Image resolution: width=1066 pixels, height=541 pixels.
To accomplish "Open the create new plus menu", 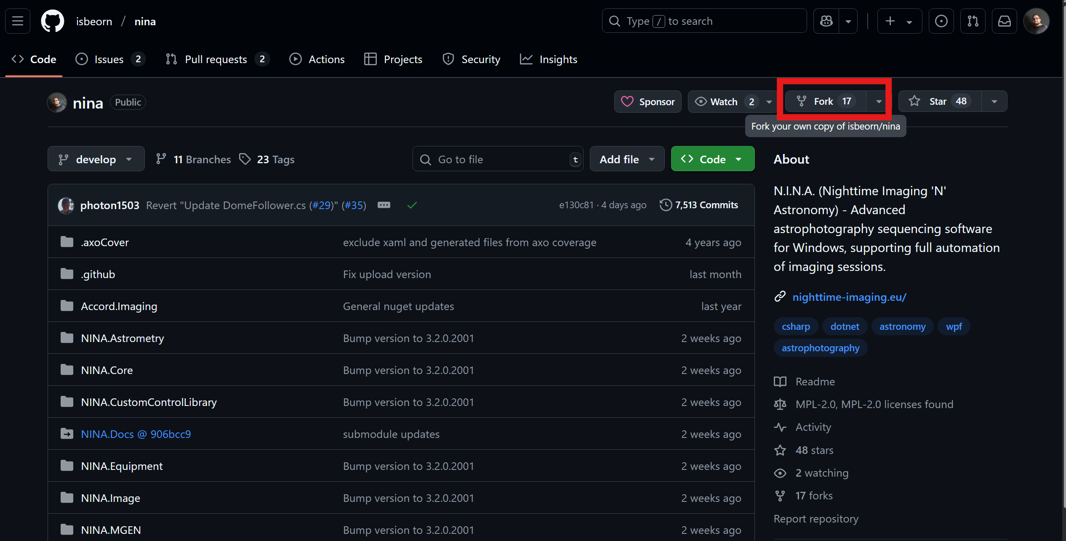I will pyautogui.click(x=899, y=21).
